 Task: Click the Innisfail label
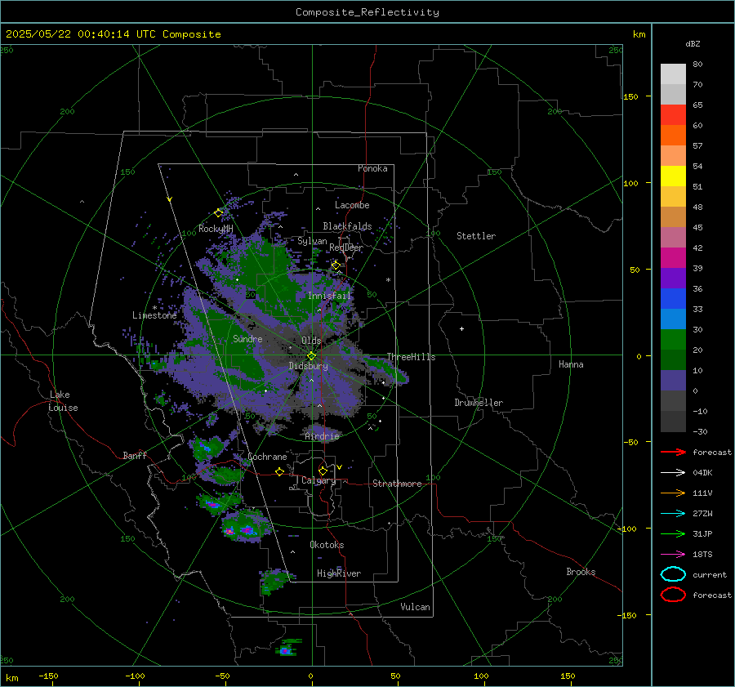[x=330, y=296]
